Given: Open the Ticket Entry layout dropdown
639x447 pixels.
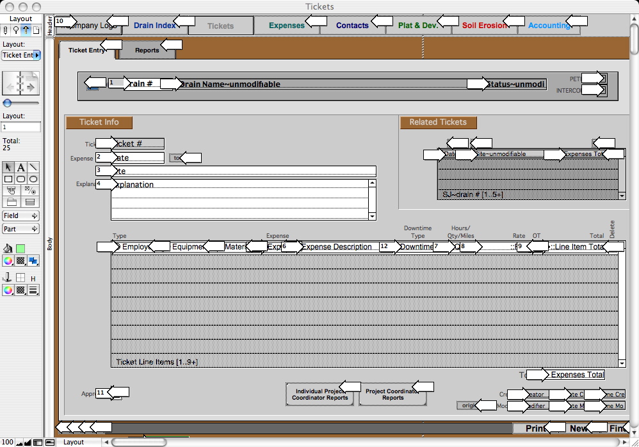Looking at the screenshot, I should [21, 56].
